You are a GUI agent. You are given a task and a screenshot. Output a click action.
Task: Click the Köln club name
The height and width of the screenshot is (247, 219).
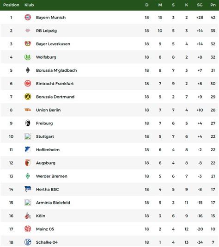tap(41, 216)
